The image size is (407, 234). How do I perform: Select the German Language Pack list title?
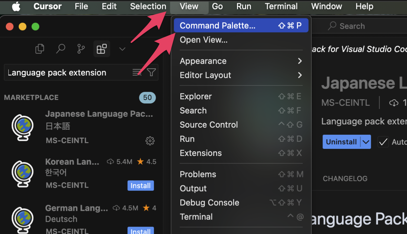(x=77, y=208)
